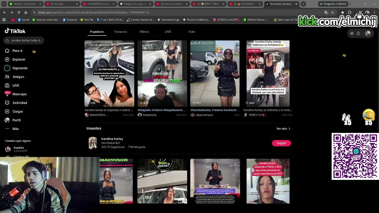The width and height of the screenshot is (379, 213).
Task: Click the phone app icon top right
Action: (x=358, y=33)
